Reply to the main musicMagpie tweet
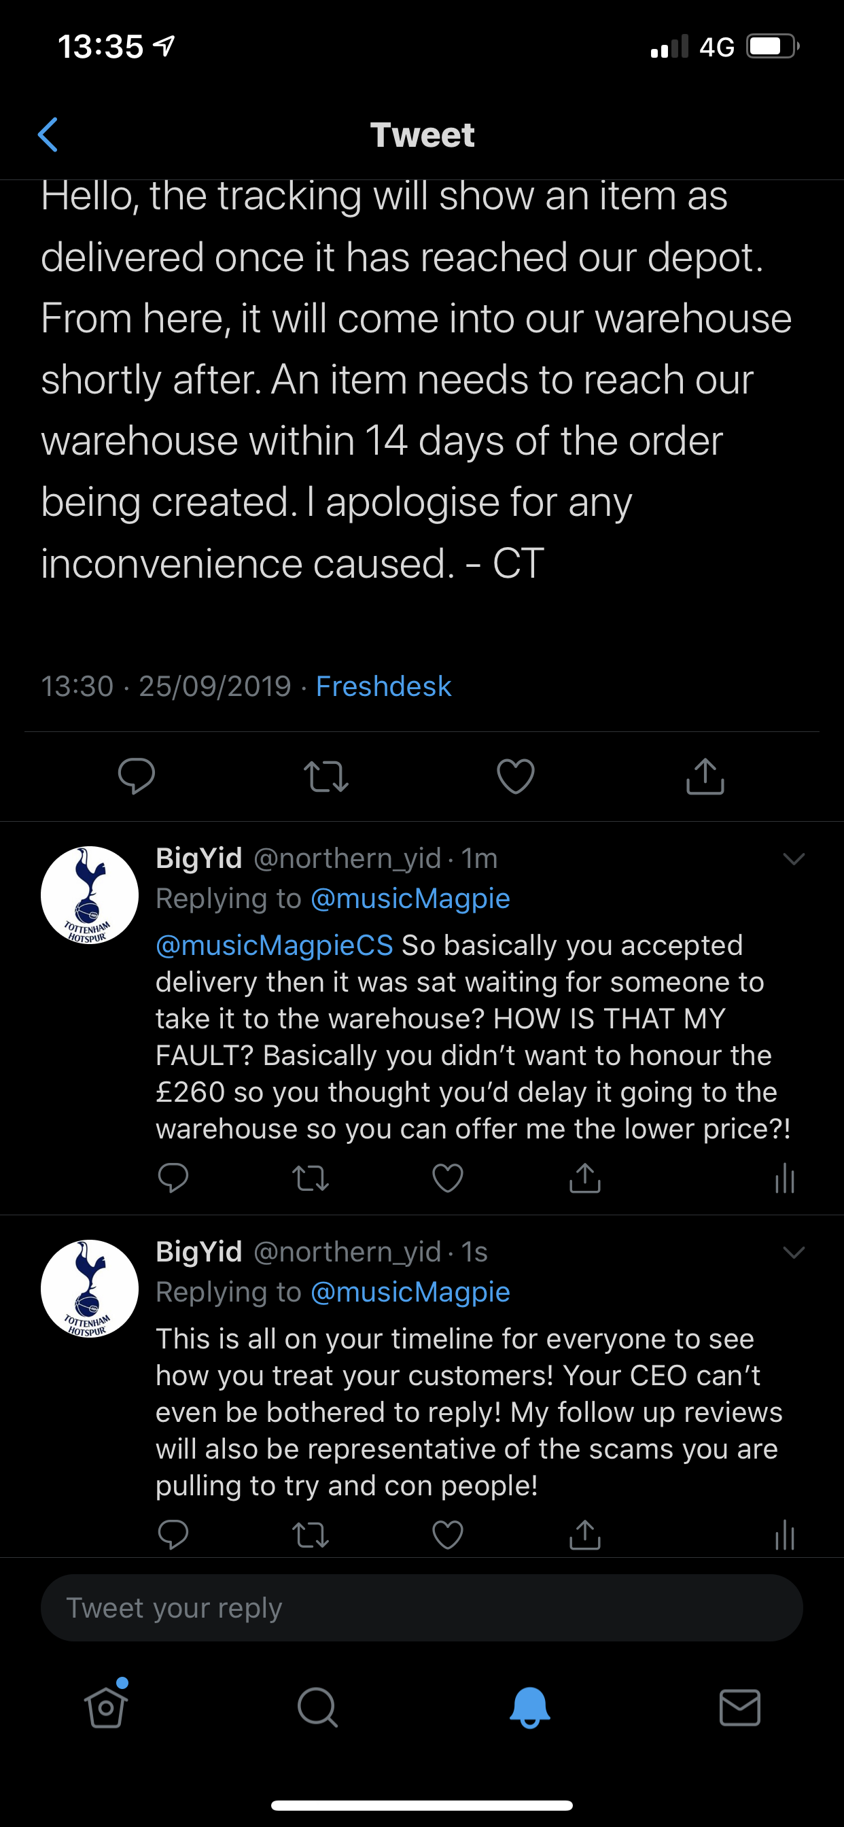Viewport: 844px width, 1827px height. pyautogui.click(x=136, y=776)
